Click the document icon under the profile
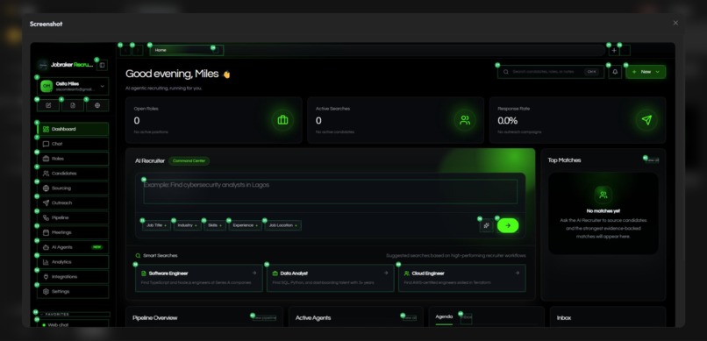 pos(73,105)
